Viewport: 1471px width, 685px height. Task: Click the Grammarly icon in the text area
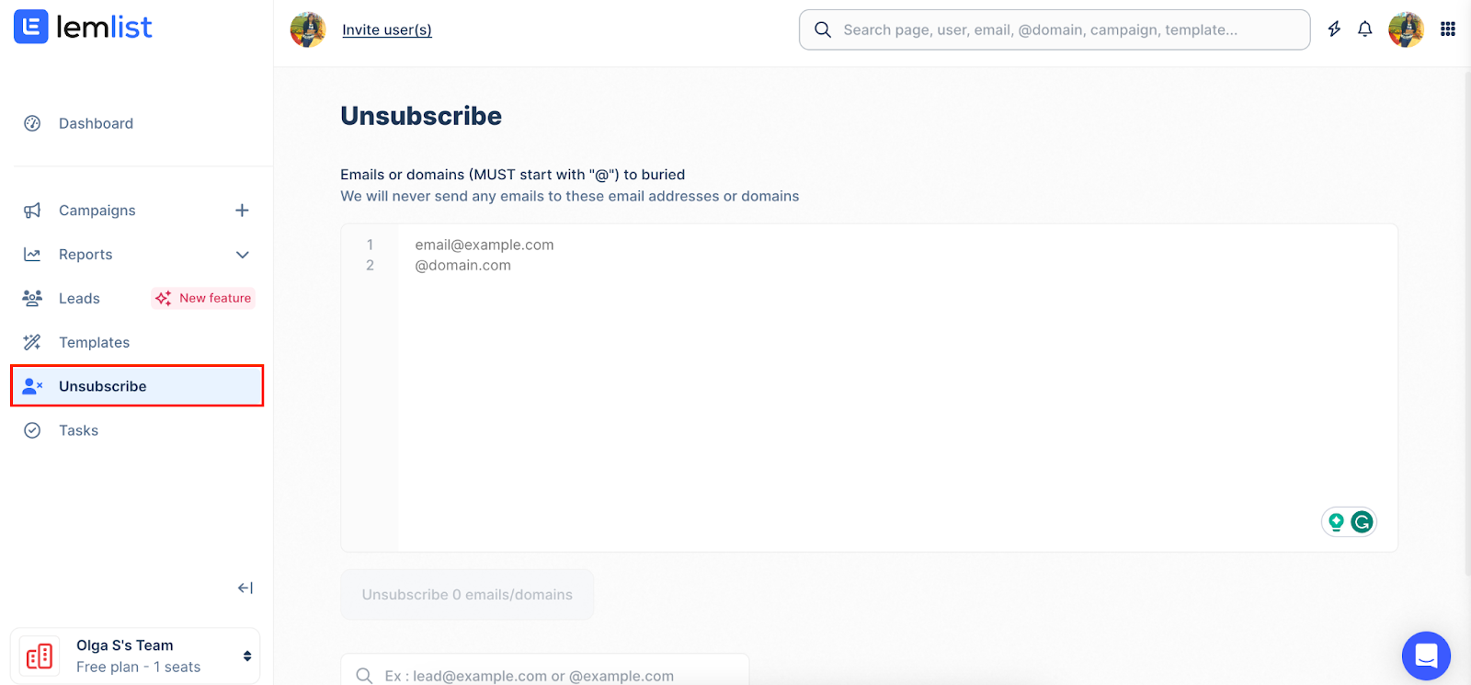1362,522
